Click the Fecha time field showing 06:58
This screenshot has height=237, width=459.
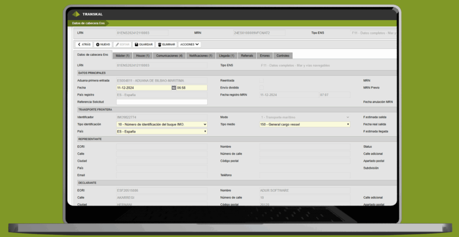point(191,88)
